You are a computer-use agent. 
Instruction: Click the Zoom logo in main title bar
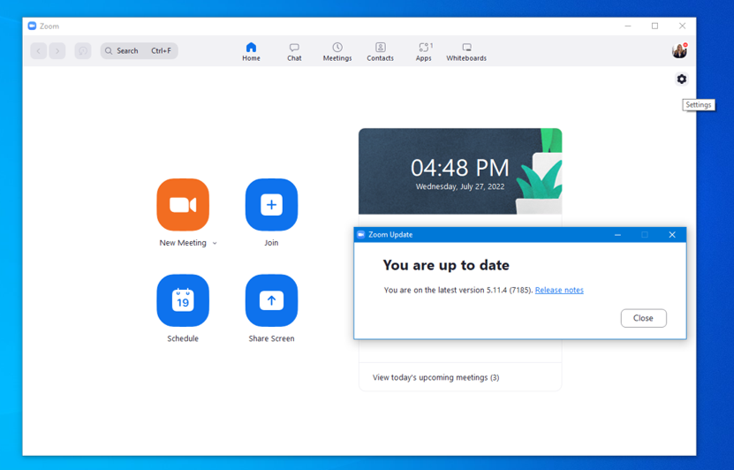coord(32,26)
